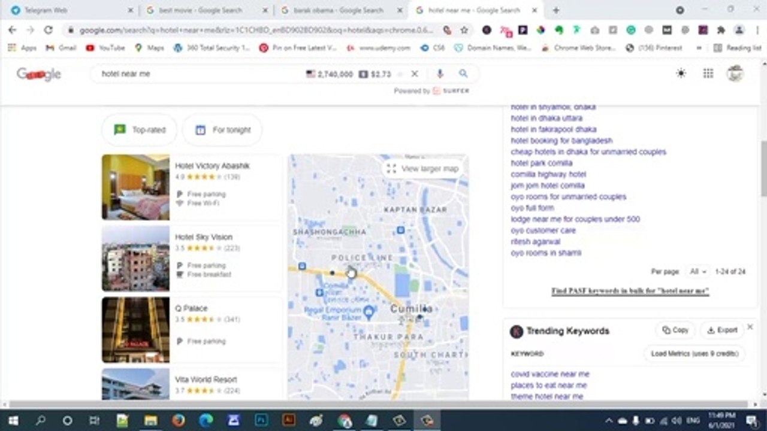The height and width of the screenshot is (431, 767).
Task: Switch to the best movie search tab
Action: pyautogui.click(x=207, y=10)
